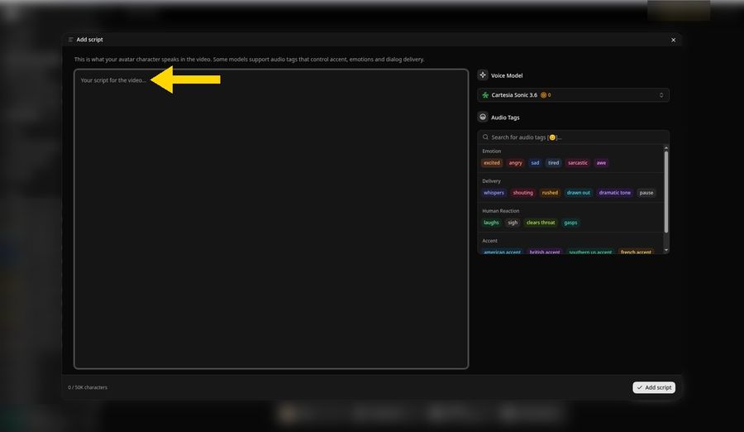The image size is (744, 432).
Task: Click the Delivery category label
Action: point(491,181)
